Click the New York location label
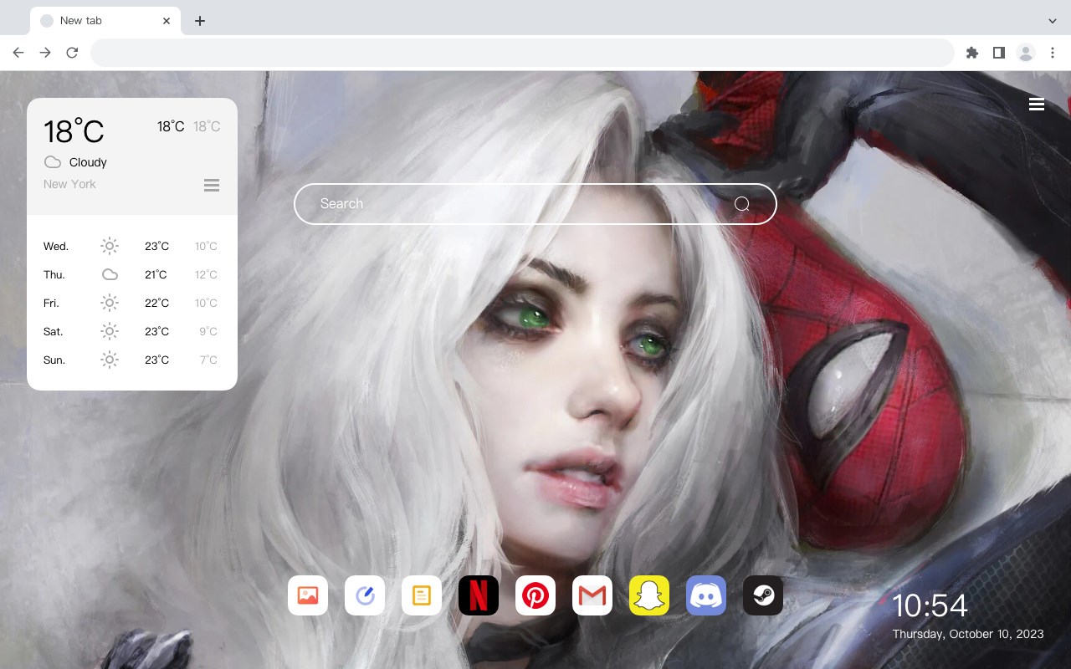Viewport: 1071px width, 669px height. coord(69,184)
